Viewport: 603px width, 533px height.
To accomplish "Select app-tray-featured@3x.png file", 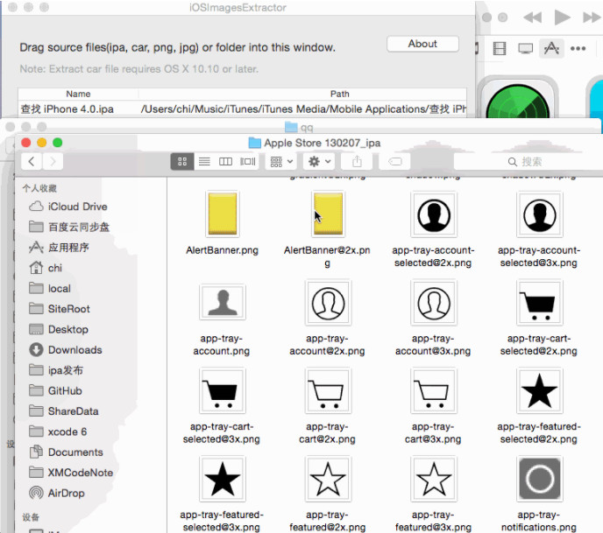I will 434,479.
